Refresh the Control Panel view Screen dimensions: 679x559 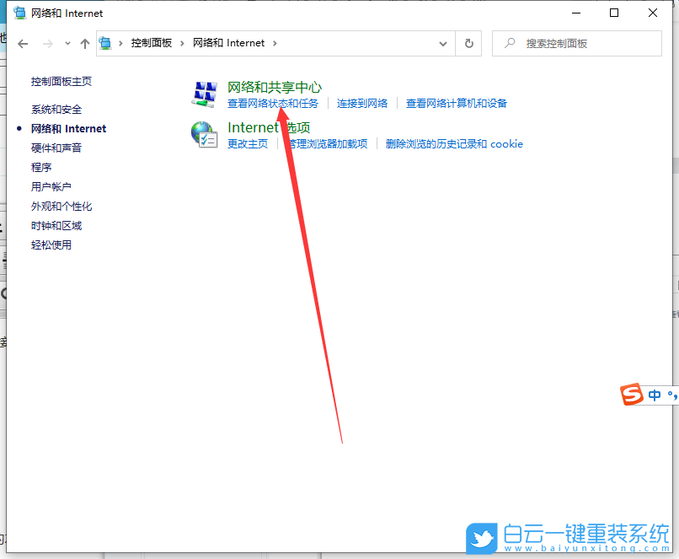tap(468, 43)
